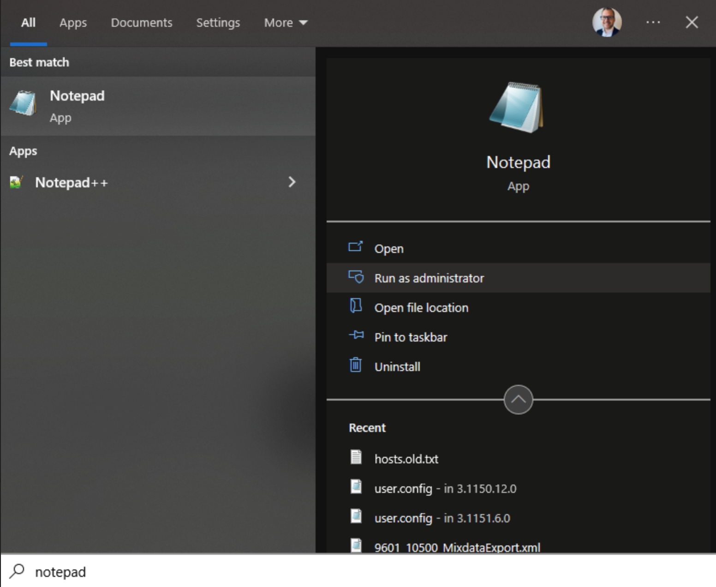The image size is (716, 587).
Task: Click the file icon for user.config 3.1151.6.0
Action: point(356,516)
